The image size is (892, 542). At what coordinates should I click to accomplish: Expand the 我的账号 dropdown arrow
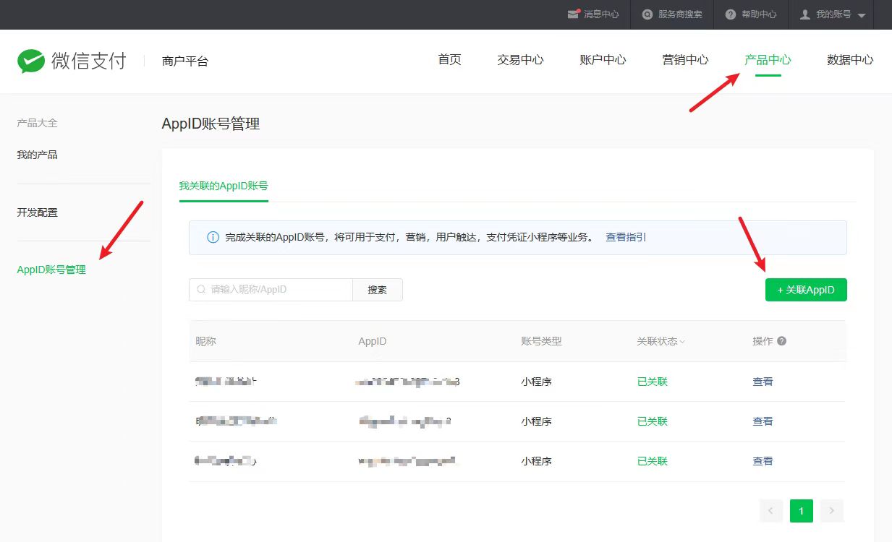(x=861, y=15)
